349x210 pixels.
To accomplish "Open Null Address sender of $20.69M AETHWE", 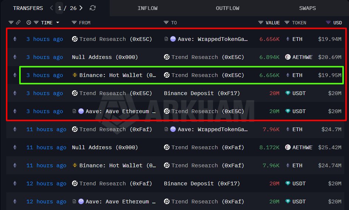I will tap(105, 57).
